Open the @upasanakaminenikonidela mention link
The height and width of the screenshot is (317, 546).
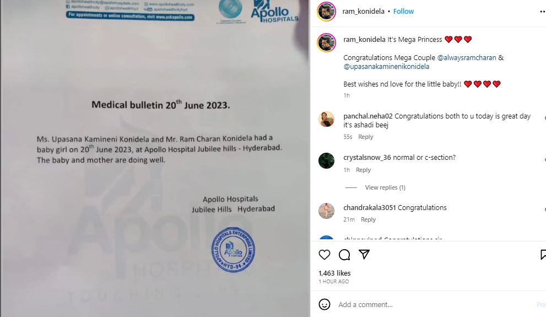coord(386,67)
